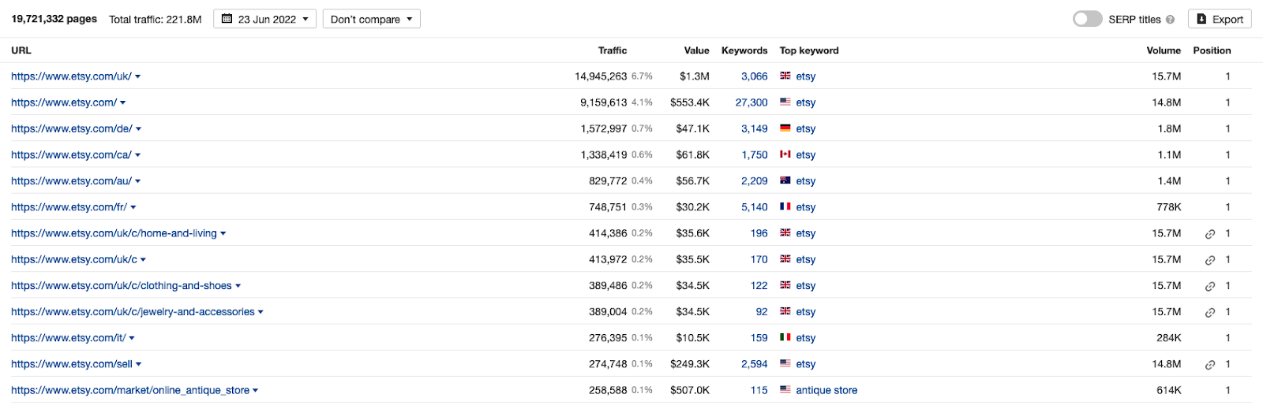
Task: Expand the etsy.com/uk/ URL dropdown arrow
Action: coord(138,76)
